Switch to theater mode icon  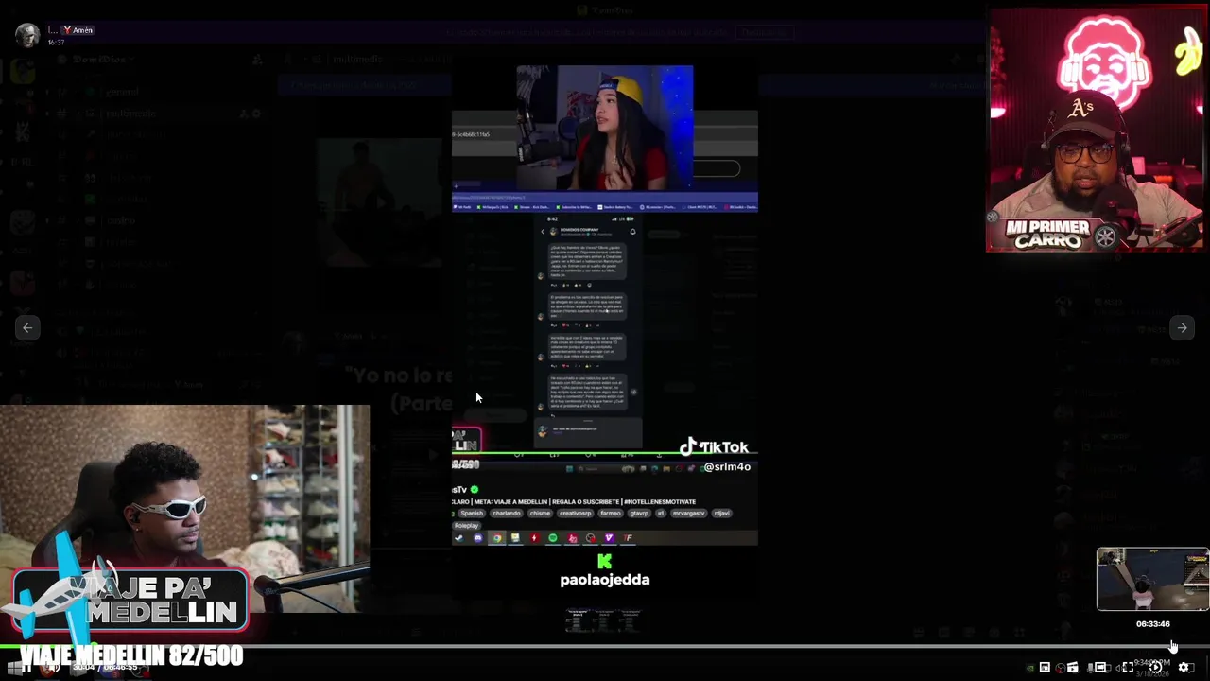(1100, 667)
